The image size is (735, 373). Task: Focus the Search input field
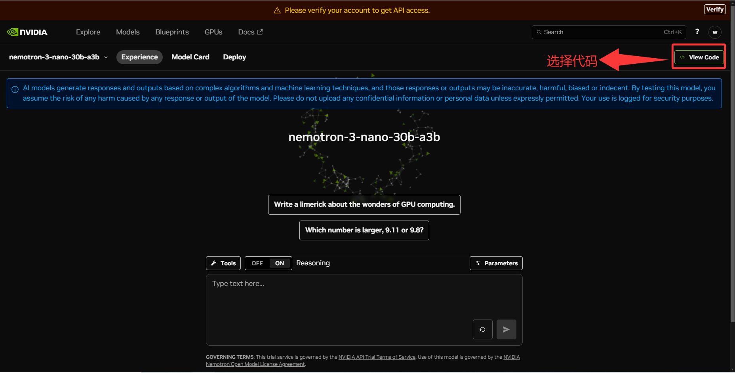pos(609,32)
